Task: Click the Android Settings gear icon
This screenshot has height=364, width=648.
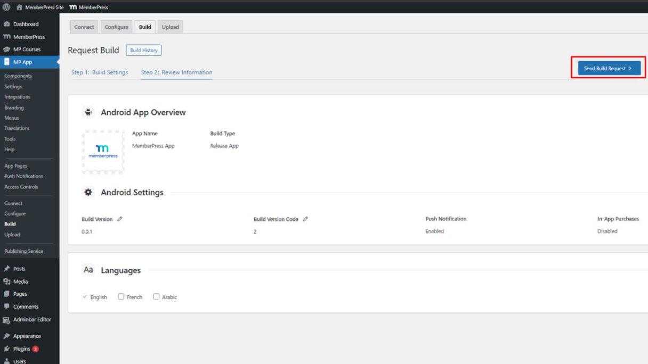Action: click(x=88, y=192)
